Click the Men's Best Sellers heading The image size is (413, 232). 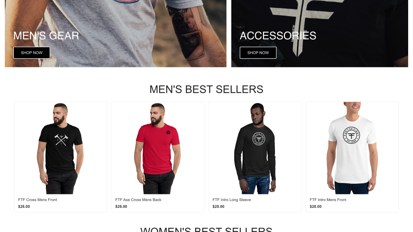click(206, 89)
